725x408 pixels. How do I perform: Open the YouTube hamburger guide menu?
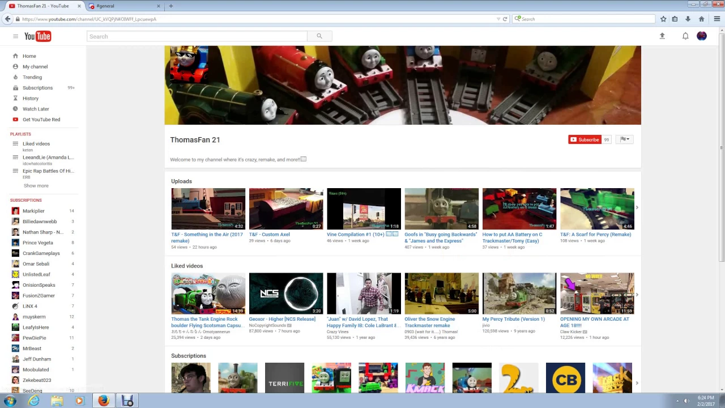15,36
